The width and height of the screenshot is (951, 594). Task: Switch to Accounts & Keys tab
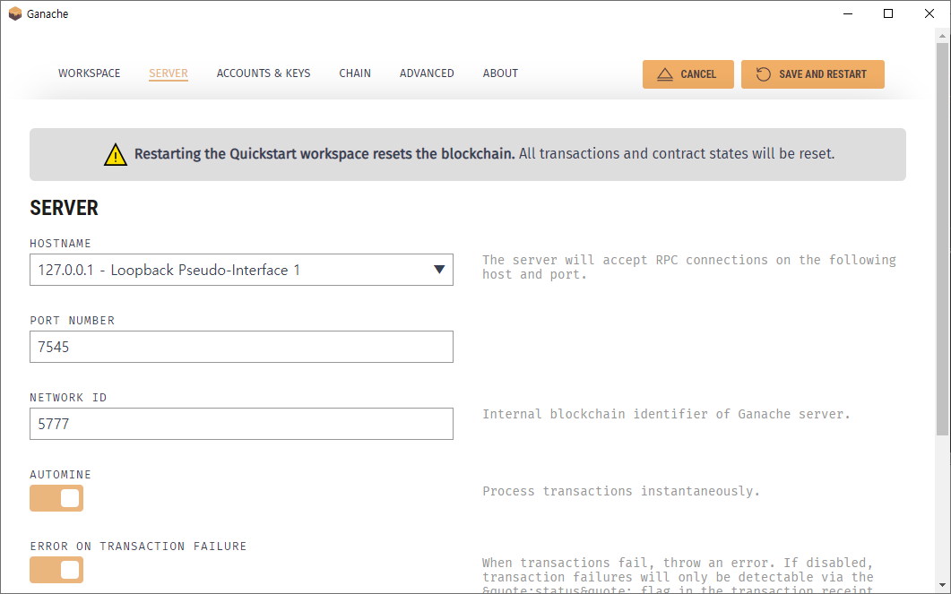point(264,73)
